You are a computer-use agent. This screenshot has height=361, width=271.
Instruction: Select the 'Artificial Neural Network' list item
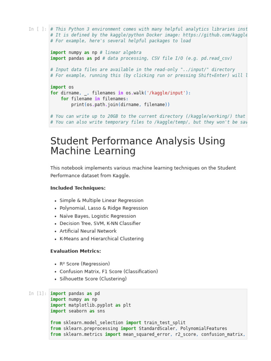(x=88, y=231)
